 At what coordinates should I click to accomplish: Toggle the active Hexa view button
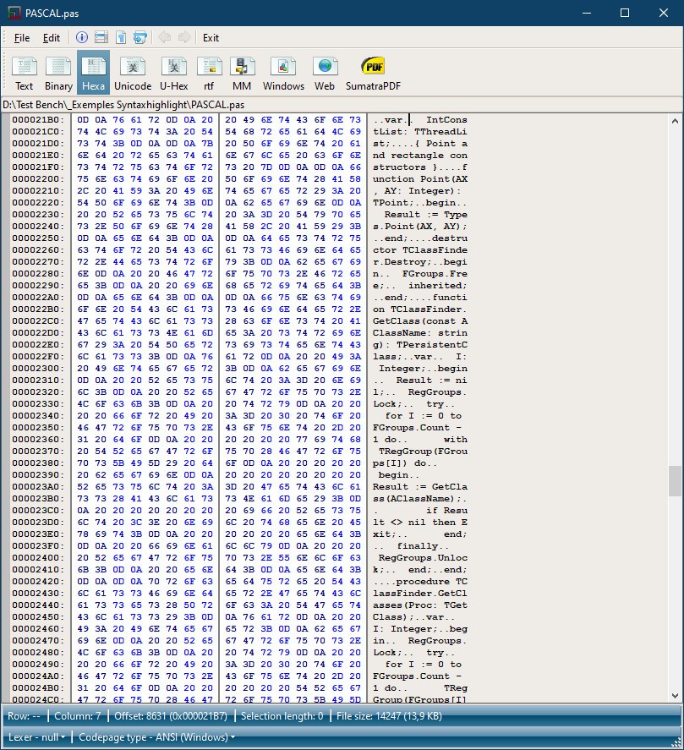coord(93,73)
